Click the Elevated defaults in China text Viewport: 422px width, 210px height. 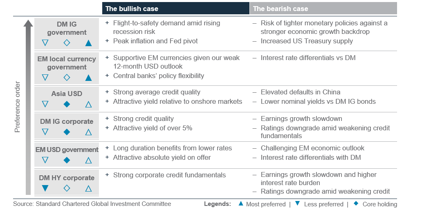(301, 92)
